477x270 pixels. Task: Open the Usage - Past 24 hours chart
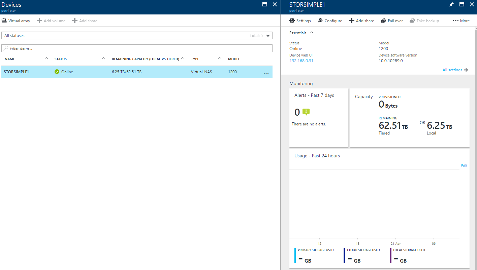point(379,209)
